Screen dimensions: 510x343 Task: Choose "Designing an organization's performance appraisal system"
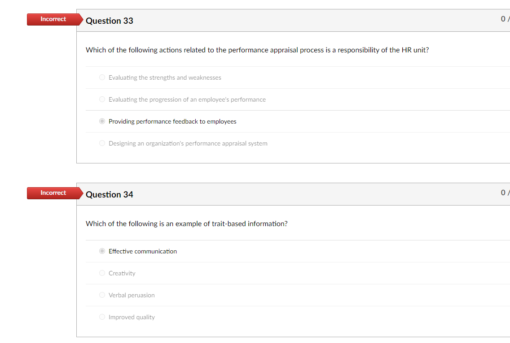tap(102, 143)
